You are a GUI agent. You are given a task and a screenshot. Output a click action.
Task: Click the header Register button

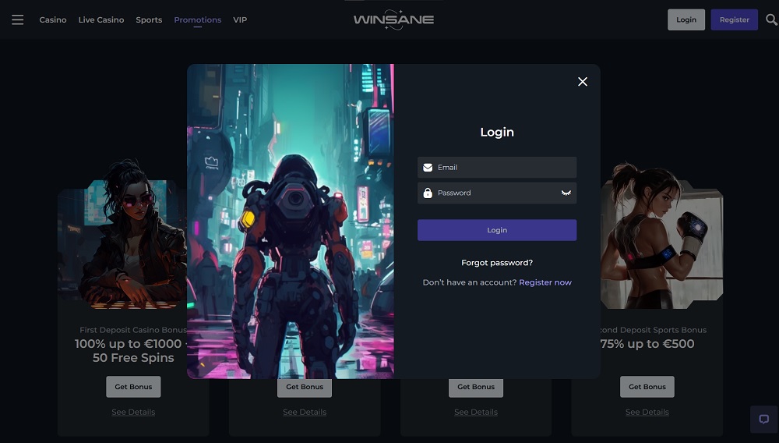(735, 19)
